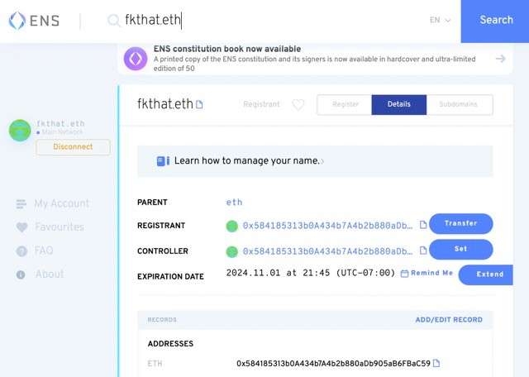Click the Transfer button
This screenshot has width=529, height=377.
pos(461,223)
